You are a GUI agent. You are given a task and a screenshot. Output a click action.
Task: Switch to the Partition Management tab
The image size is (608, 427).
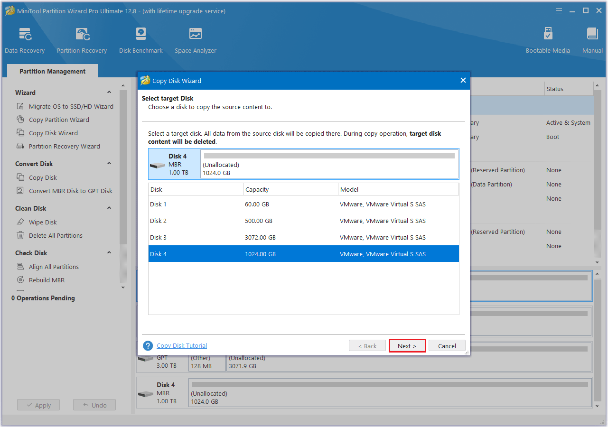[52, 71]
